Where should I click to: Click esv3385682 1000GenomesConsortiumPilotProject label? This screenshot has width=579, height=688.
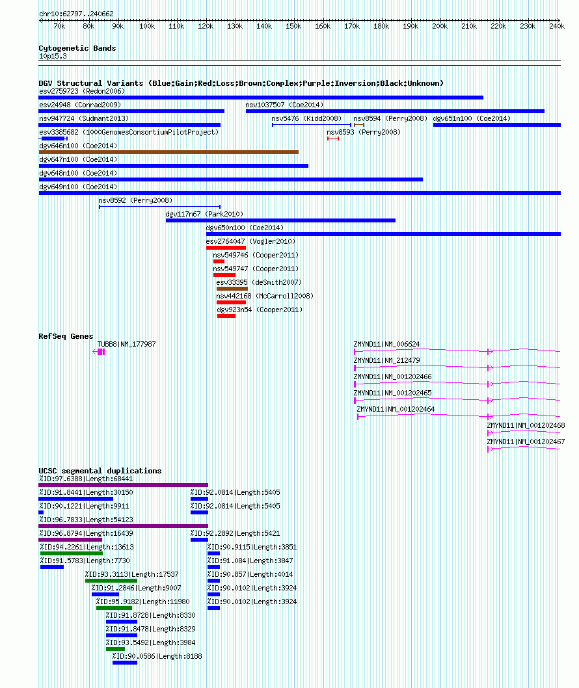(129, 132)
